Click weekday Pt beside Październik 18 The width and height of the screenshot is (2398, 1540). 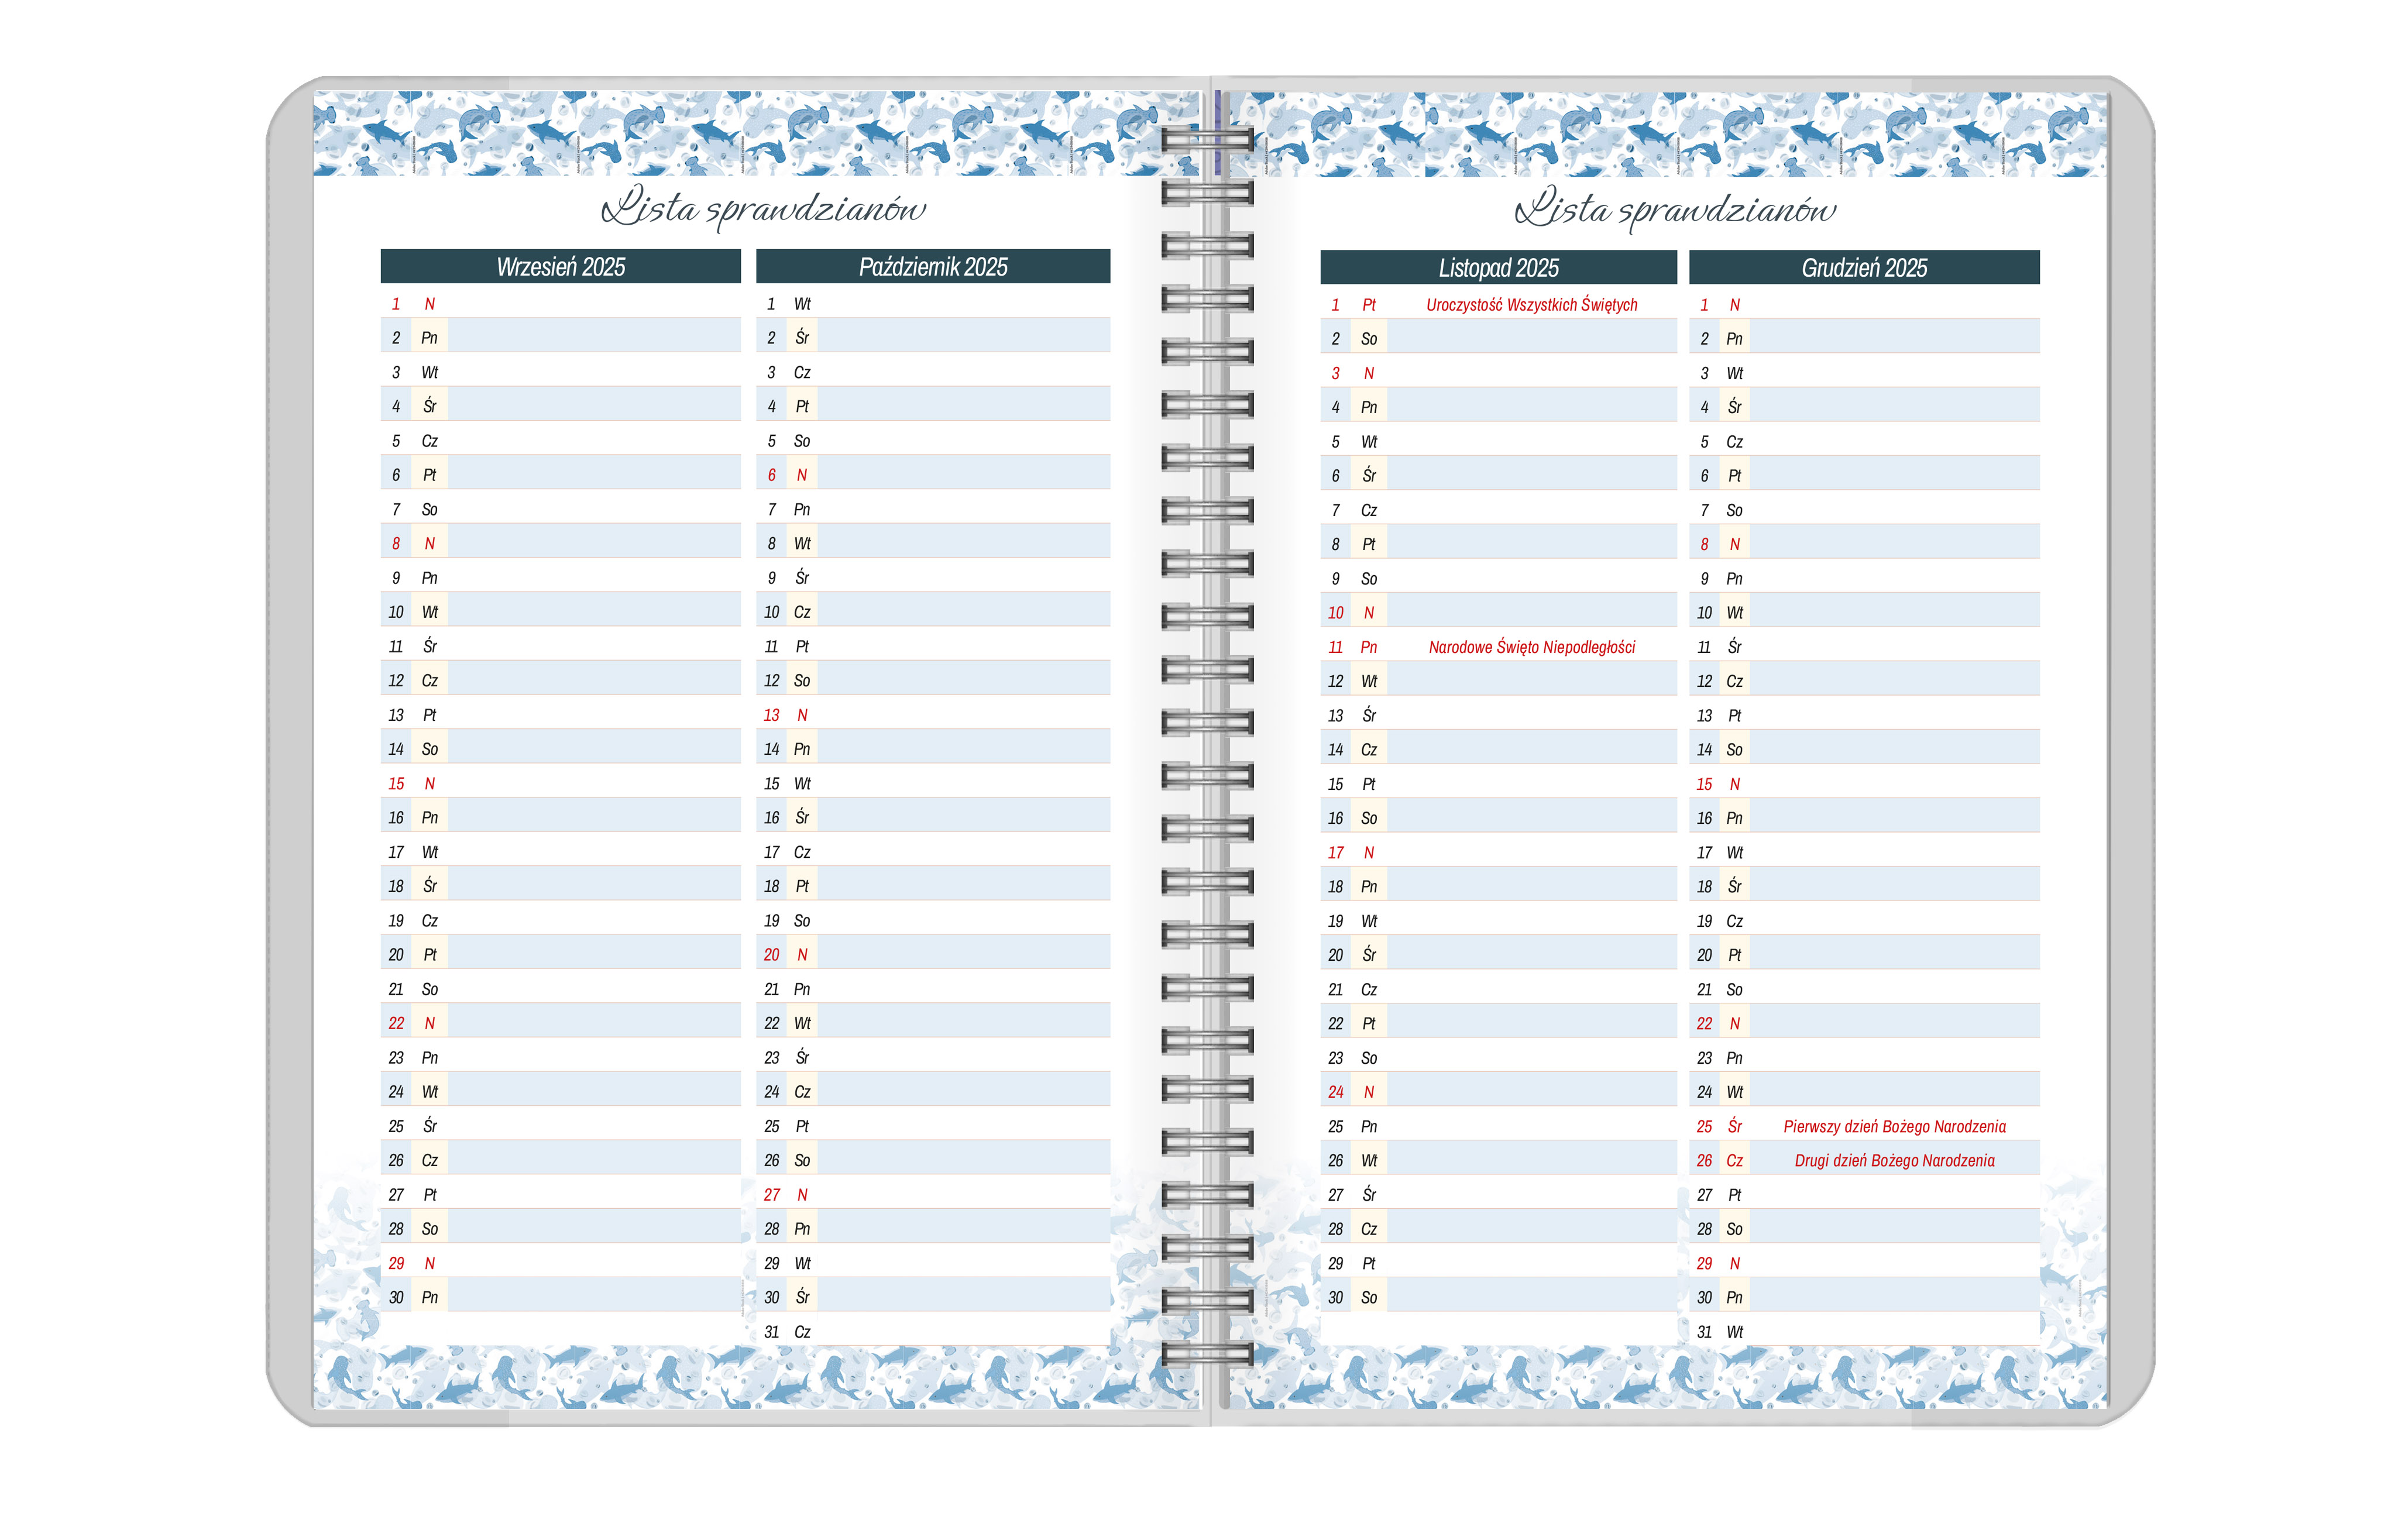click(802, 886)
